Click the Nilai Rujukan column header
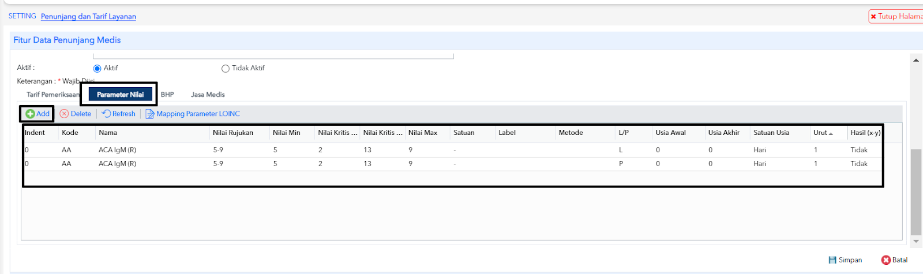Screen dimensions: 923x274 [x=233, y=133]
